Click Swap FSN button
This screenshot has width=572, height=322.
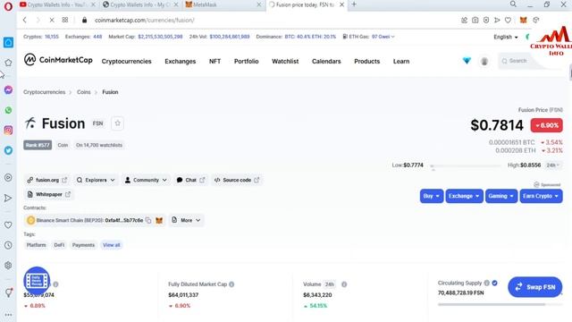[534, 287]
